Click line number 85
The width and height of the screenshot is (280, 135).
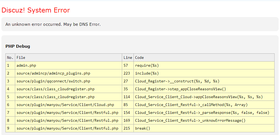click(x=128, y=105)
